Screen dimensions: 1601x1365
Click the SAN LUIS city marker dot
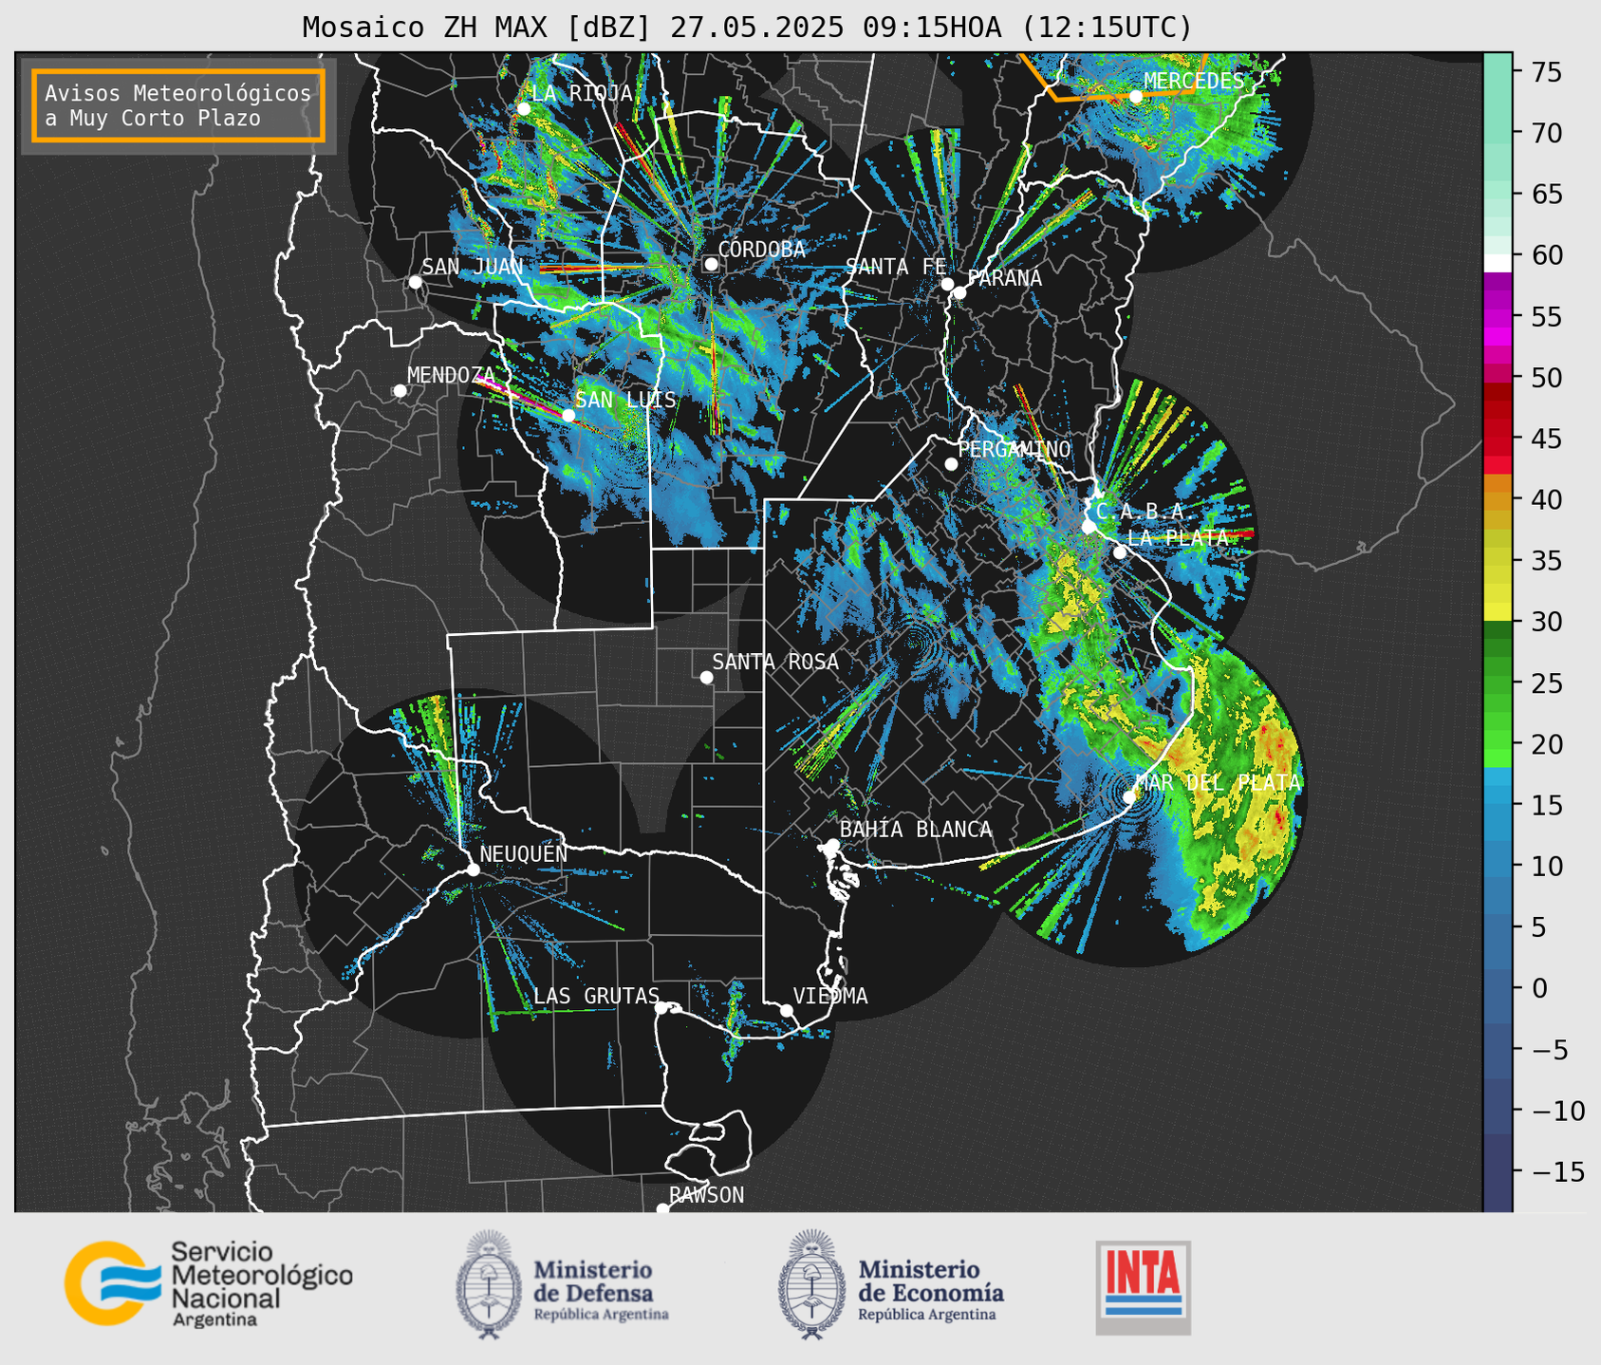(x=568, y=415)
